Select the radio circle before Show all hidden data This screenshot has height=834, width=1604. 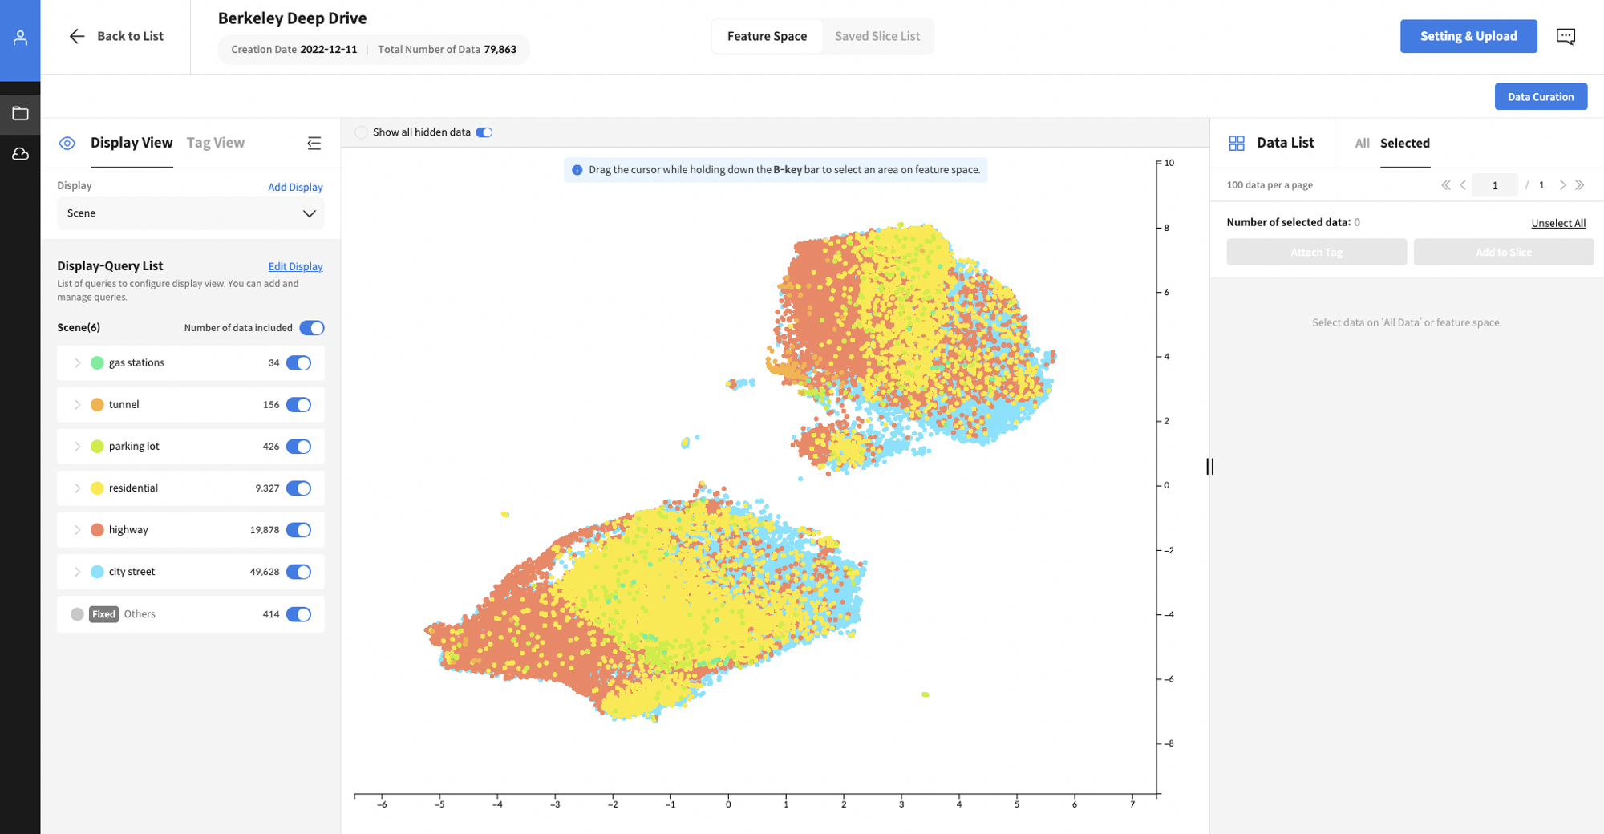pyautogui.click(x=362, y=132)
